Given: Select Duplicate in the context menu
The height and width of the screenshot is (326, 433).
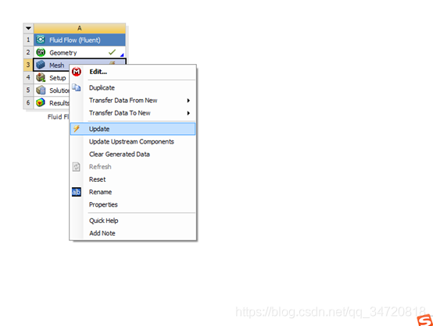Looking at the screenshot, I should click(133, 87).
